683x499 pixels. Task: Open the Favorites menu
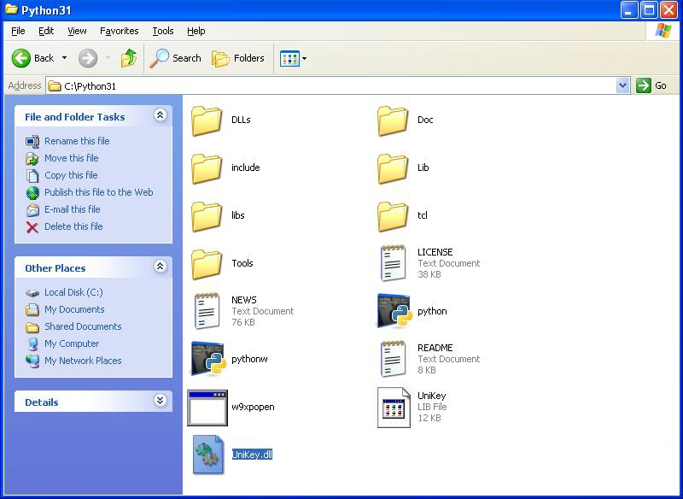tap(120, 31)
